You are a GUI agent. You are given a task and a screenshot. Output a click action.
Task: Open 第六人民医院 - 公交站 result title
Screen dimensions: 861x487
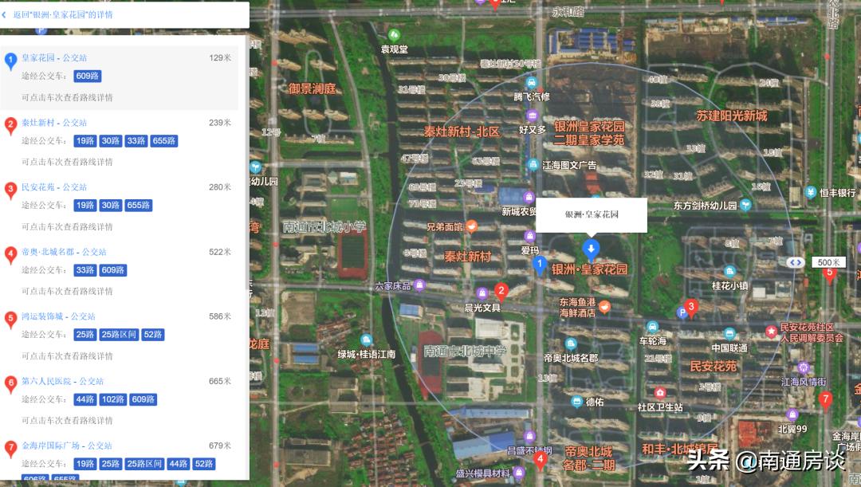[x=63, y=381]
